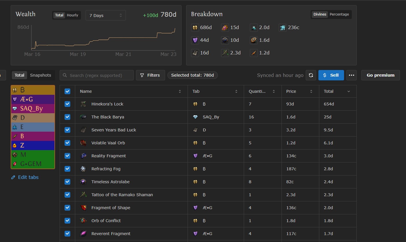Click the Selected total: 780d chip
This screenshot has height=242, width=406.
click(192, 75)
